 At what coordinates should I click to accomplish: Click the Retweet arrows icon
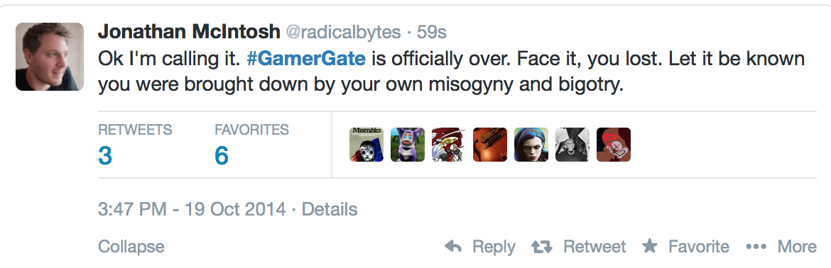542,247
